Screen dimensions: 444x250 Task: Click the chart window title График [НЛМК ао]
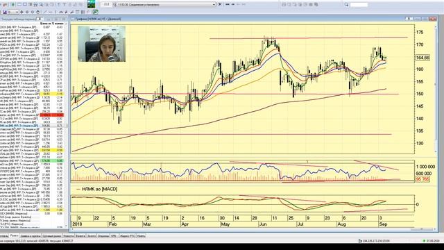click(98, 19)
